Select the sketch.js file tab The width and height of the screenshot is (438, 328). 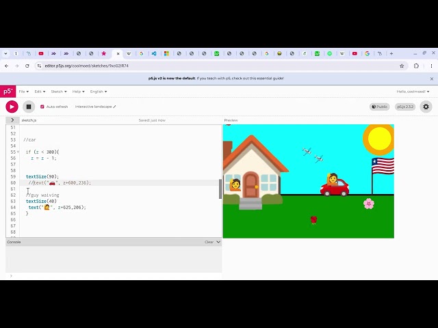coord(29,120)
